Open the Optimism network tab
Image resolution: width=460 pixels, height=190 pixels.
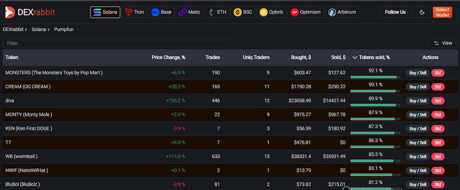coord(306,12)
